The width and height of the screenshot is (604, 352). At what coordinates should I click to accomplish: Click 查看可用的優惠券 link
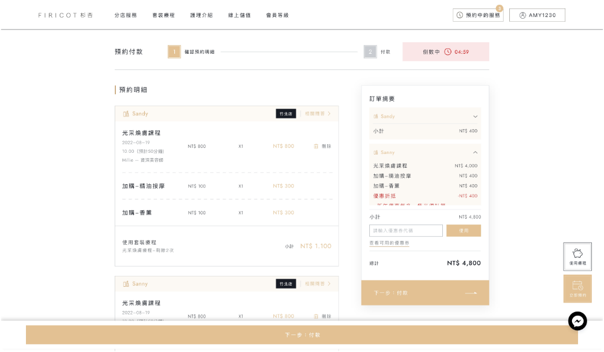389,243
